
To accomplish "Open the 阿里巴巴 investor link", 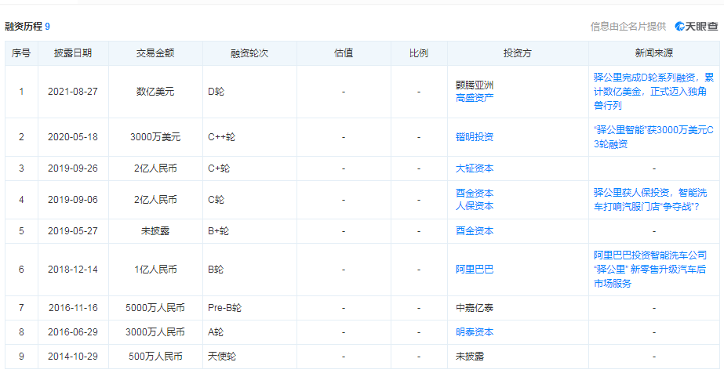I will pos(475,270).
